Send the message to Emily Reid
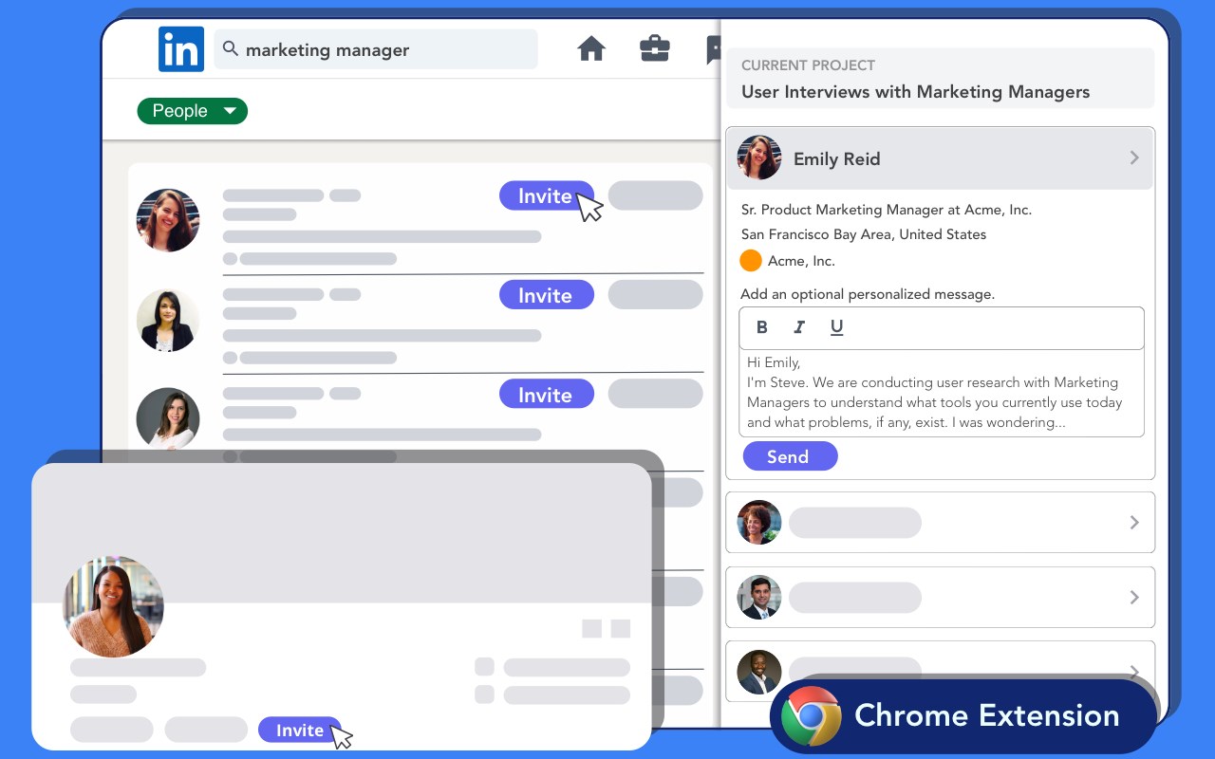 pos(790,456)
